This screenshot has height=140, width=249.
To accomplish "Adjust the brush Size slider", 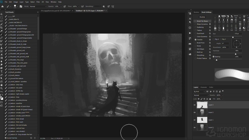I will point(233,37).
